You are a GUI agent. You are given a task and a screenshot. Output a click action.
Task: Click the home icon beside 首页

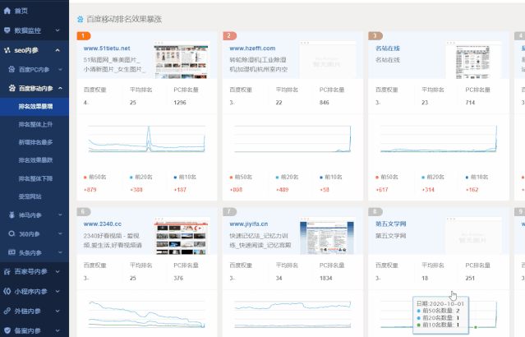7,11
